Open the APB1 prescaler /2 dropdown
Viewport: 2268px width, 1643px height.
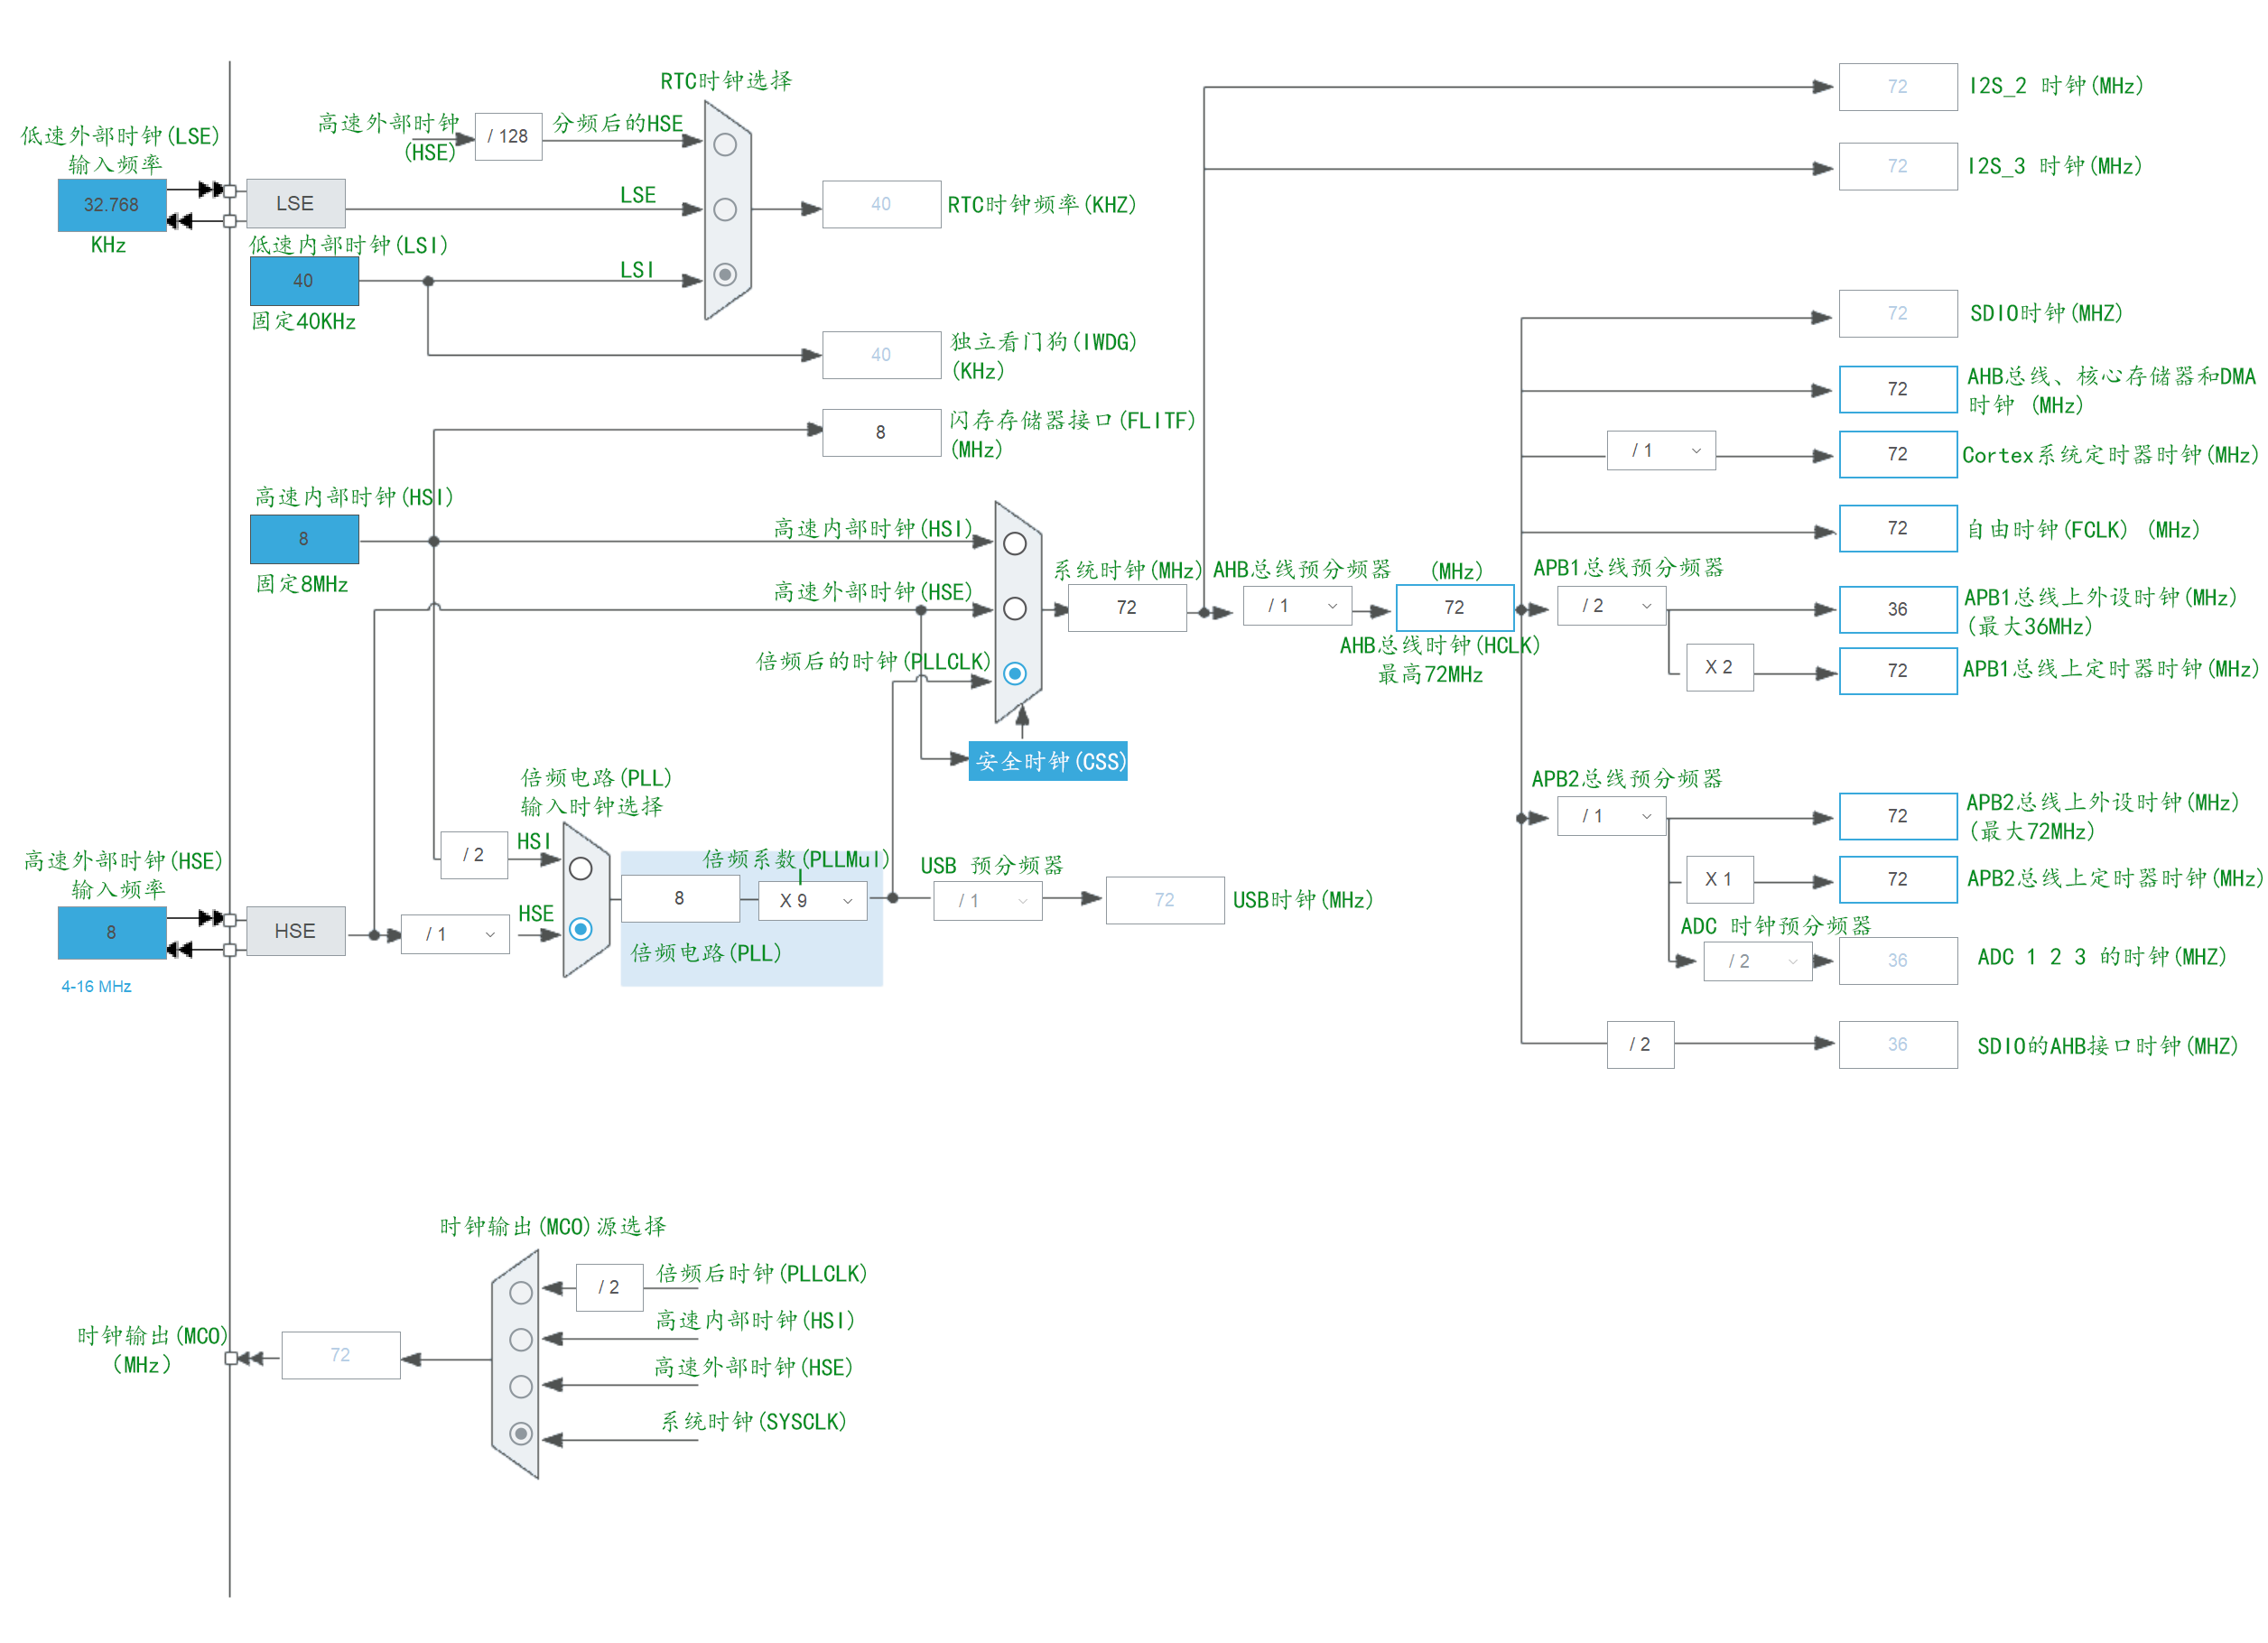pos(1612,607)
